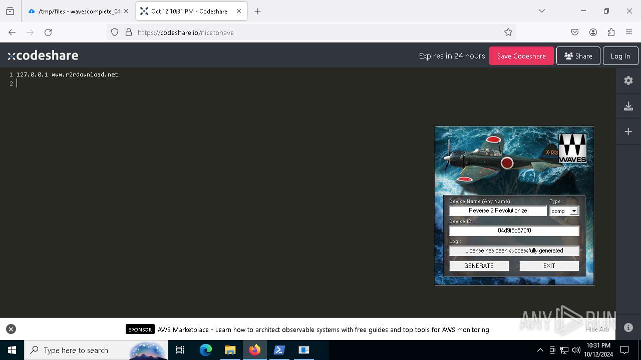This screenshot has width=641, height=360.
Task: Click Firefox icon on taskbar
Action: pyautogui.click(x=255, y=350)
